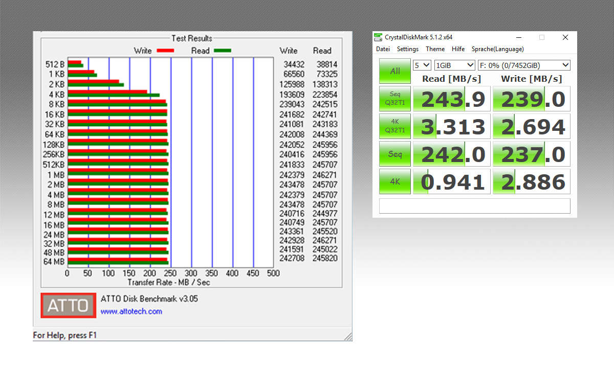Click the 4K Q32T1 write value 2.694
This screenshot has height=368, width=614.
coord(532,126)
